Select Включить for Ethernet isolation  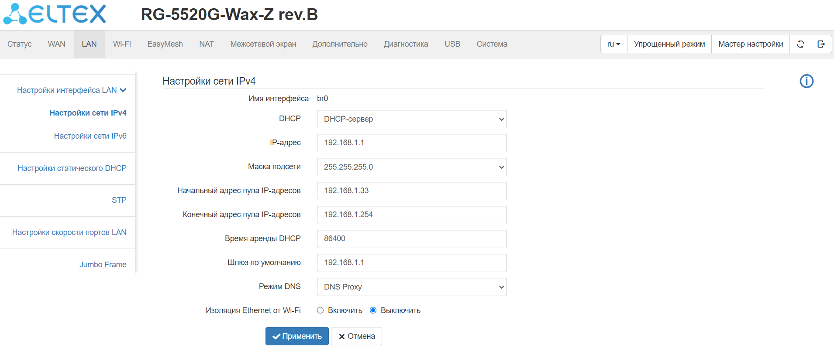(x=321, y=310)
